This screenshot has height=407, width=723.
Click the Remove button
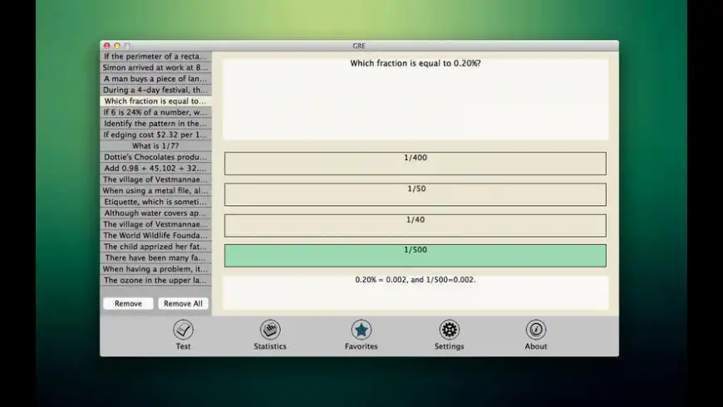(128, 303)
